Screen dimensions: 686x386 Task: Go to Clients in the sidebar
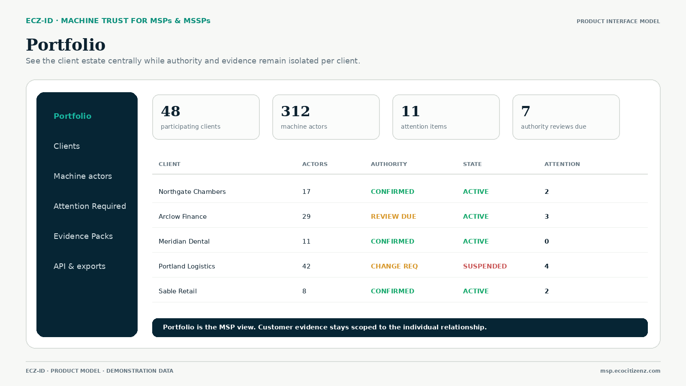coord(66,146)
